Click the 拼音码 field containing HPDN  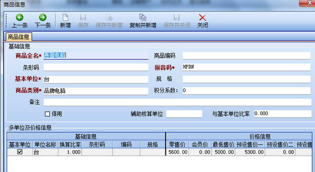click(x=247, y=67)
